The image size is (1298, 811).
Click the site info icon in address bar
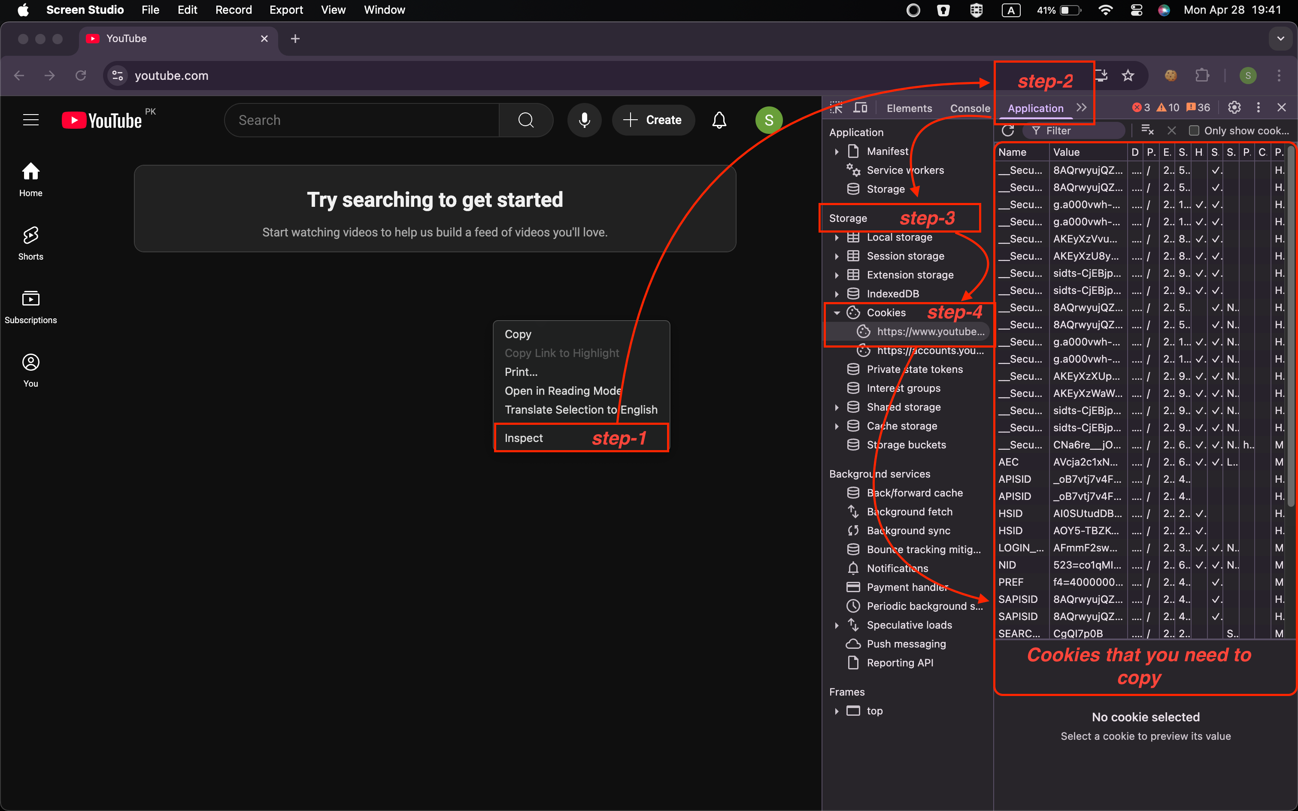point(118,76)
